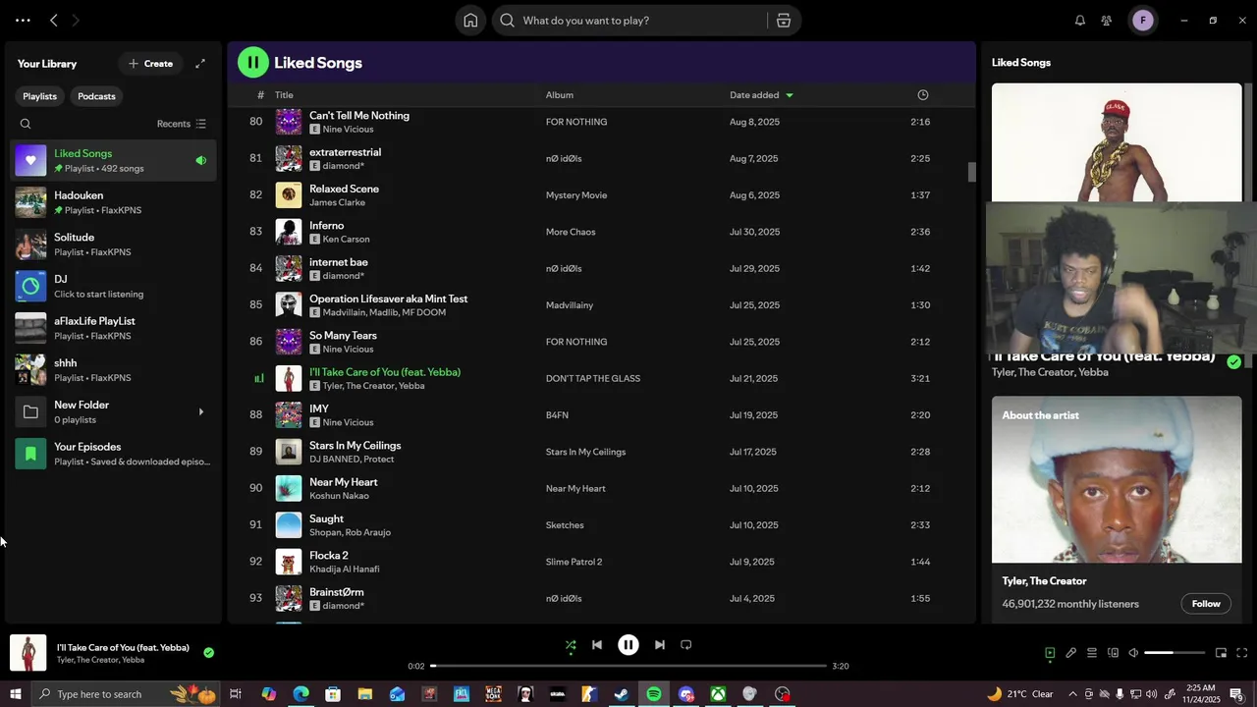Open Task View on the taskbar
This screenshot has width=1257, height=707.
pyautogui.click(x=236, y=694)
